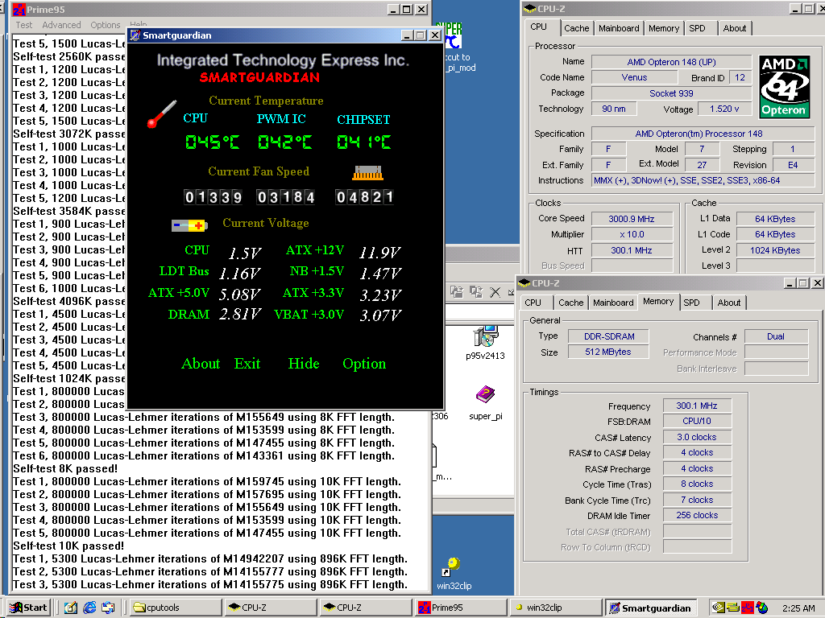
Task: Select the win32clip shortcut icon
Action: 451,567
